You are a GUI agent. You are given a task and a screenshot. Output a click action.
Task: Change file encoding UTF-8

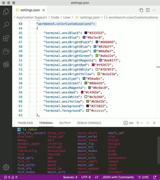(x=86, y=177)
